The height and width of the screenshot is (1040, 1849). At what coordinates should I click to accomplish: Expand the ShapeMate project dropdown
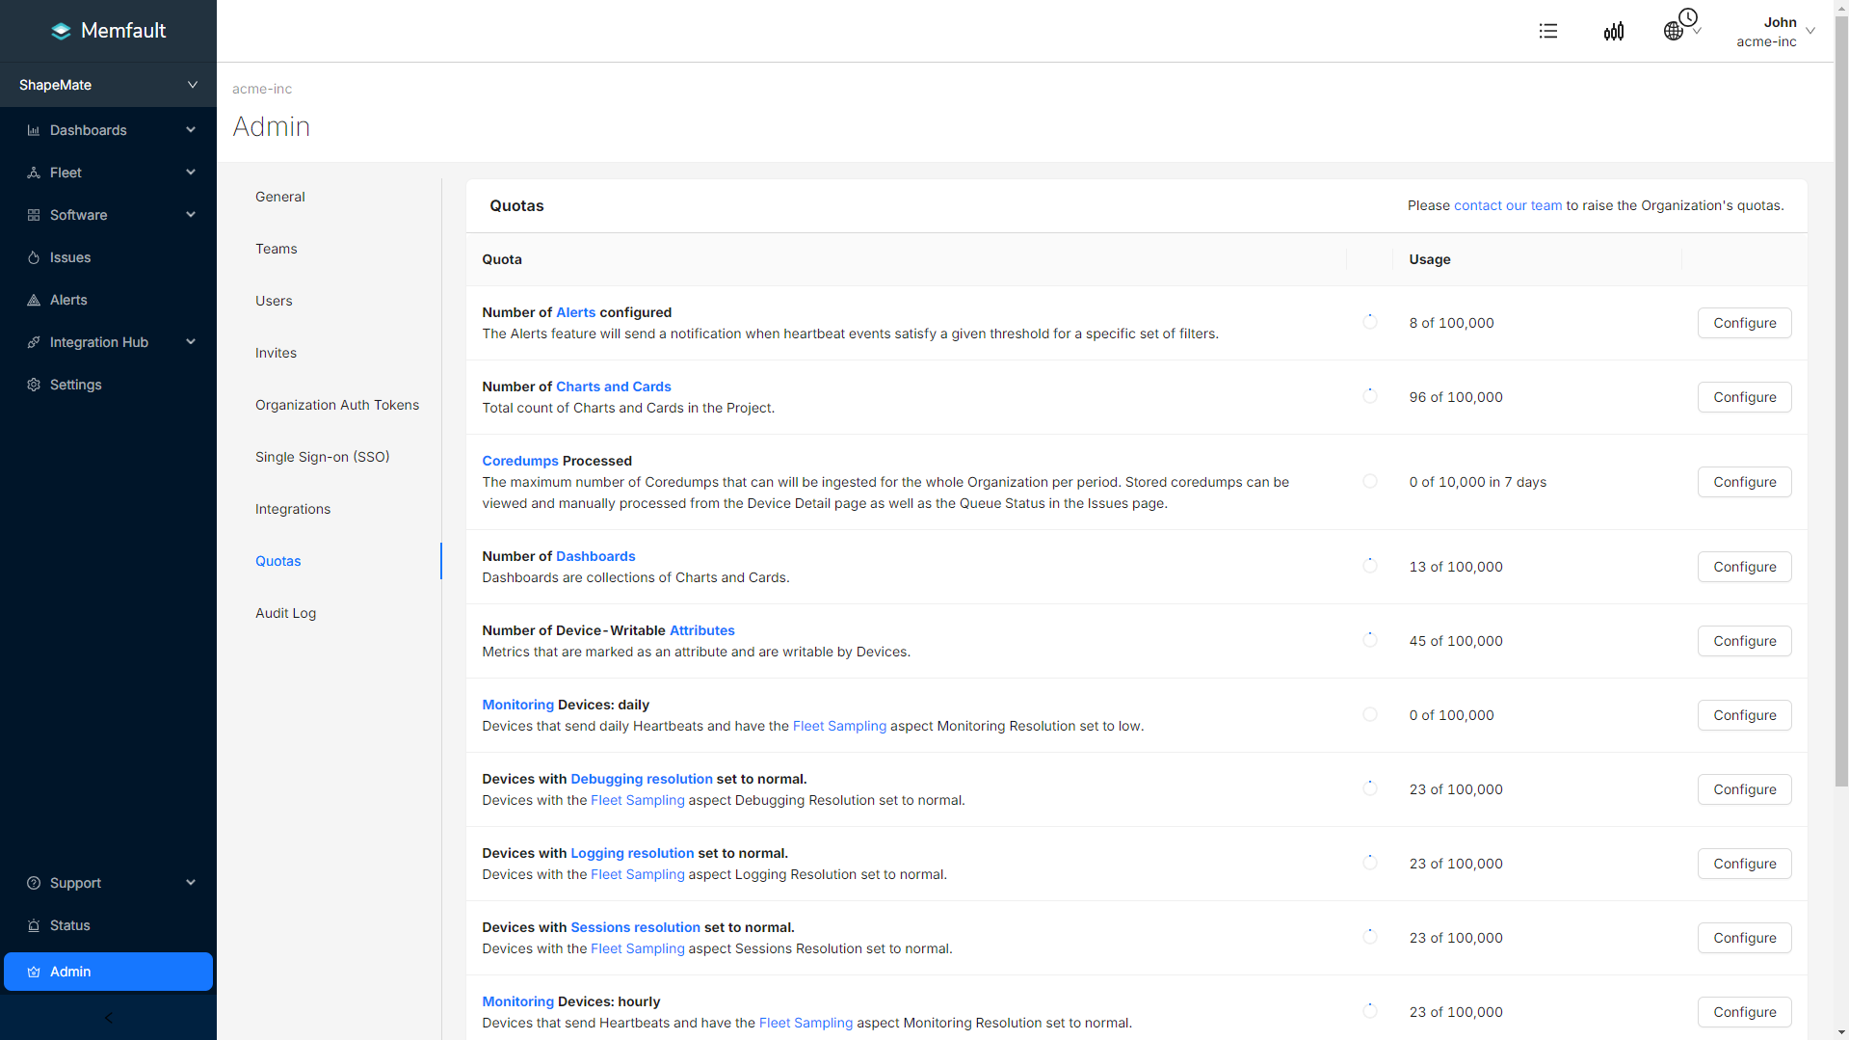[x=192, y=85]
